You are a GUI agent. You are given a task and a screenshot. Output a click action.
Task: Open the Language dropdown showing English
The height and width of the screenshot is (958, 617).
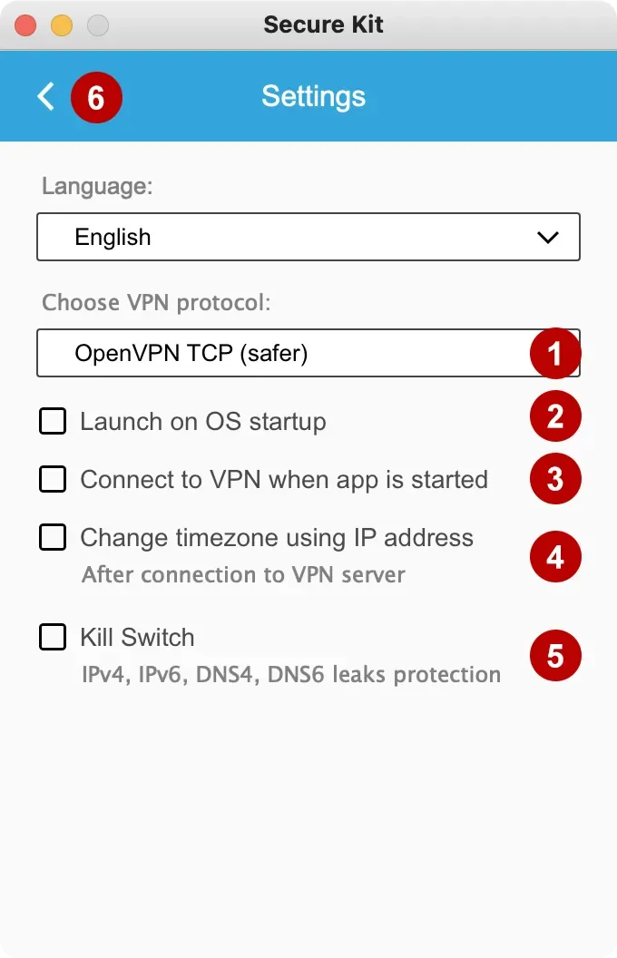pyautogui.click(x=308, y=237)
